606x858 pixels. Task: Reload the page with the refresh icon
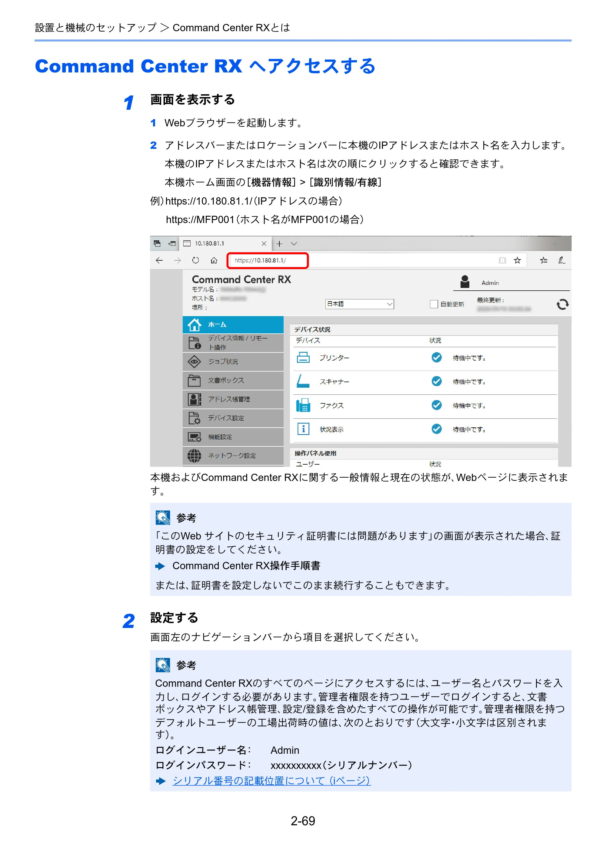[195, 260]
